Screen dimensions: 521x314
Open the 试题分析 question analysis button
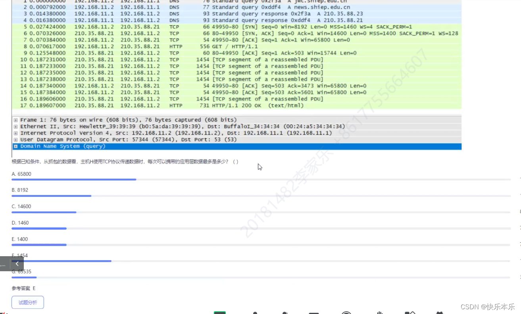[x=28, y=303]
